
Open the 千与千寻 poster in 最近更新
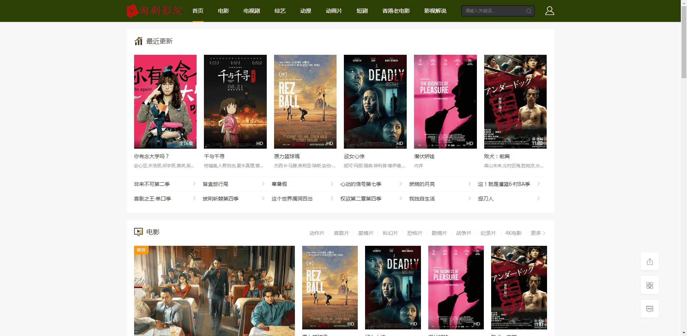[x=235, y=102]
